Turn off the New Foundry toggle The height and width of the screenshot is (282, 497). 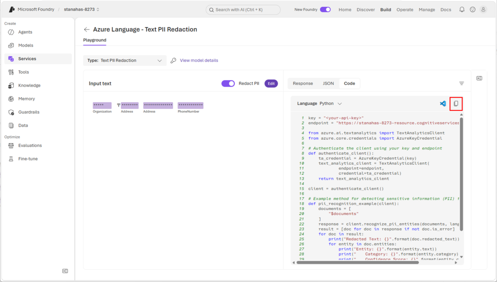tap(325, 10)
